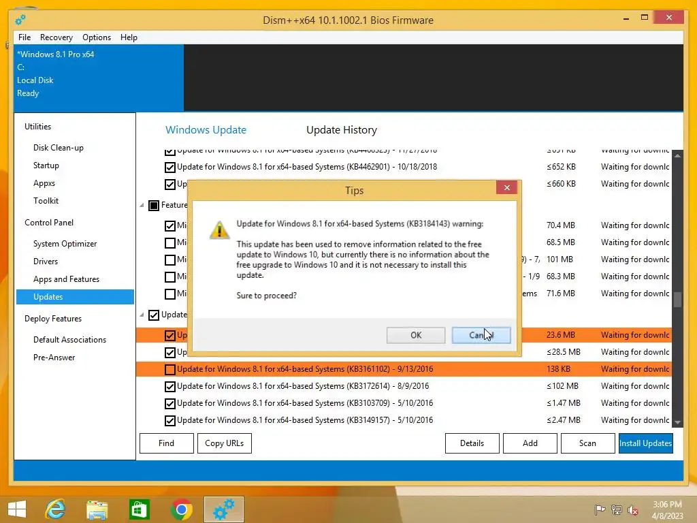
Task: Click the scrollbar down arrow
Action: pos(677,422)
